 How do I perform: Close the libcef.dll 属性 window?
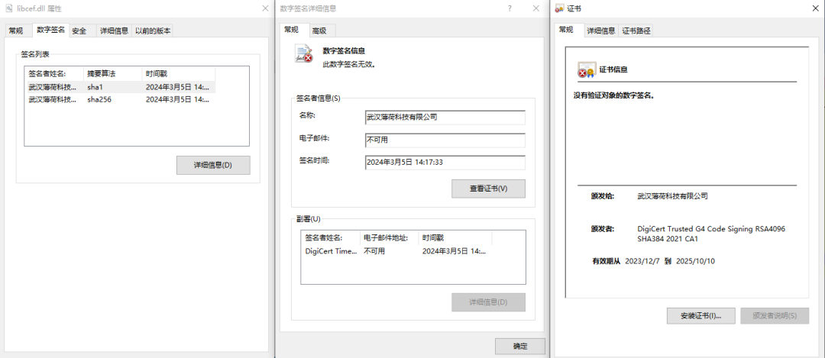pyautogui.click(x=266, y=8)
